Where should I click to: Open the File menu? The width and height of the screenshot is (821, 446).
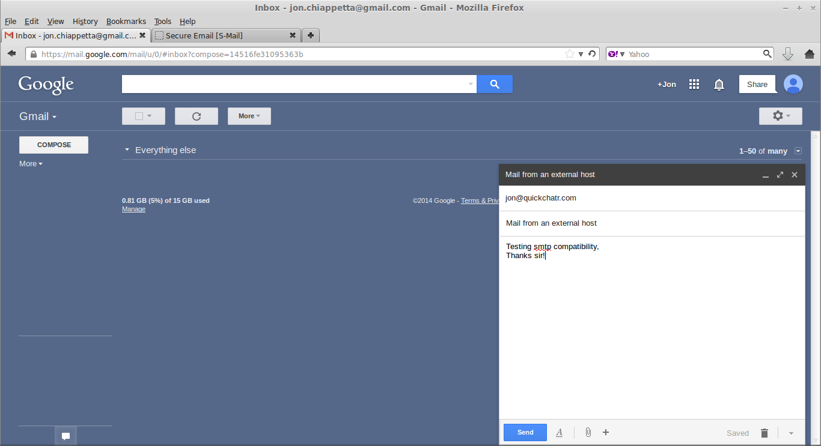coord(10,21)
